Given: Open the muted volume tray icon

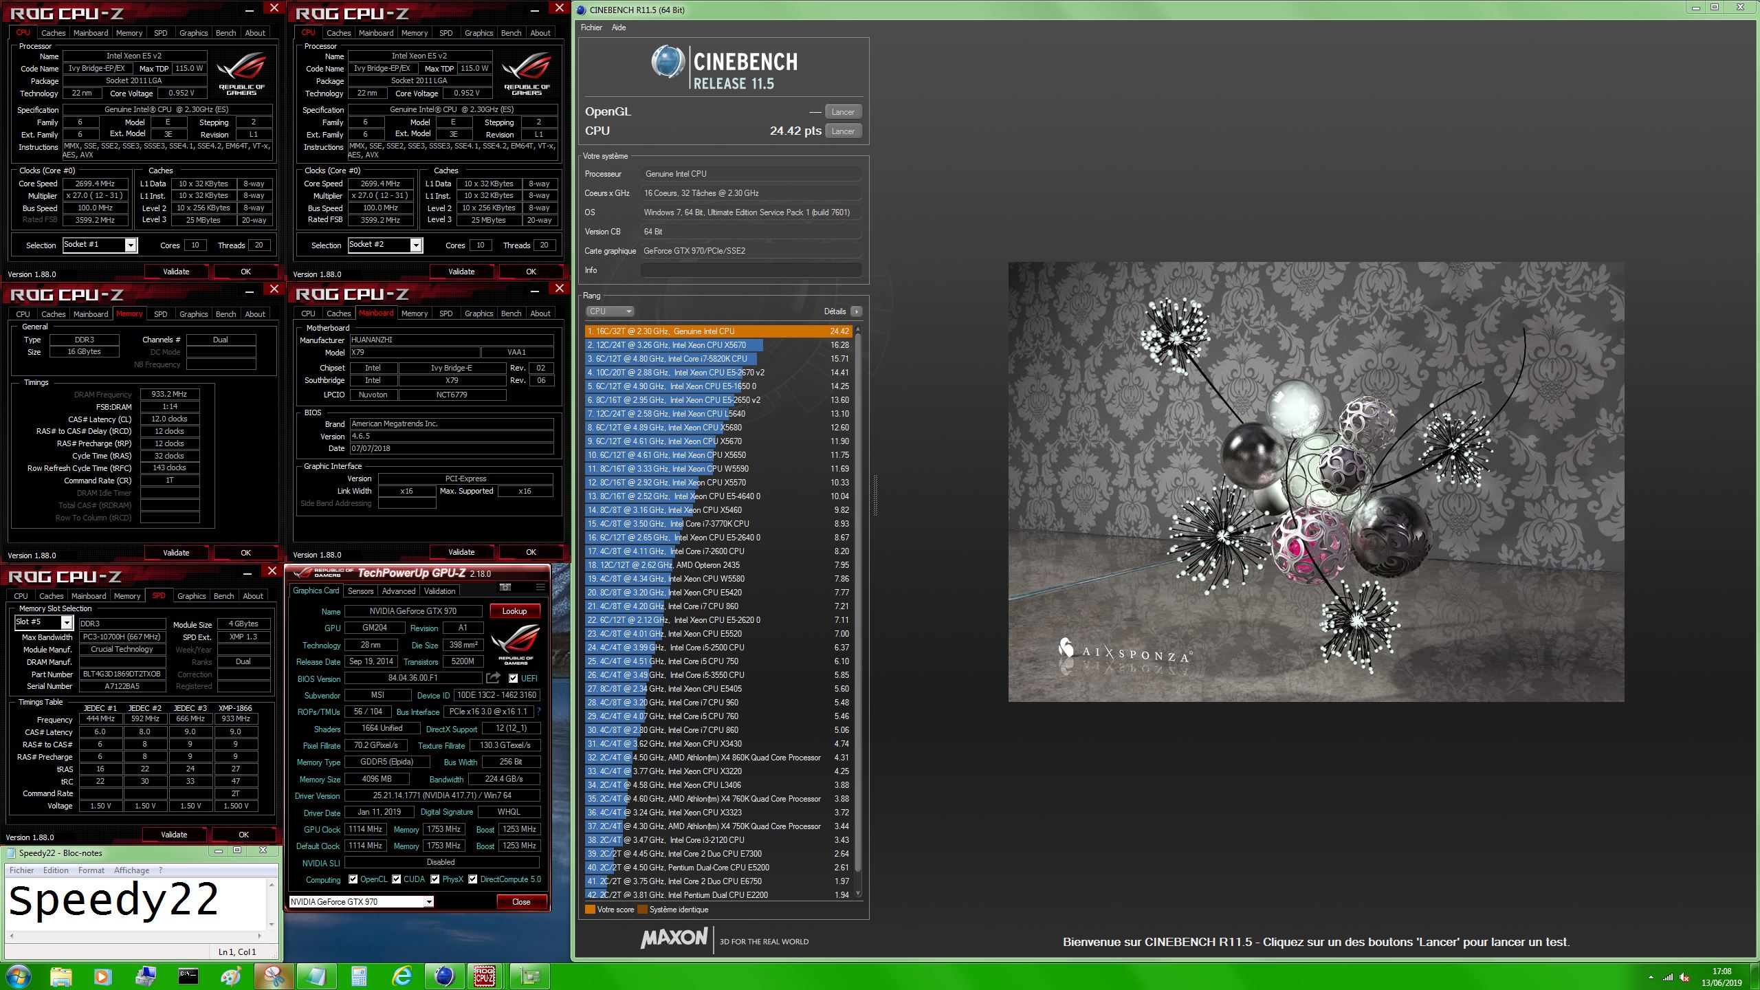Looking at the screenshot, I should [x=1684, y=977].
